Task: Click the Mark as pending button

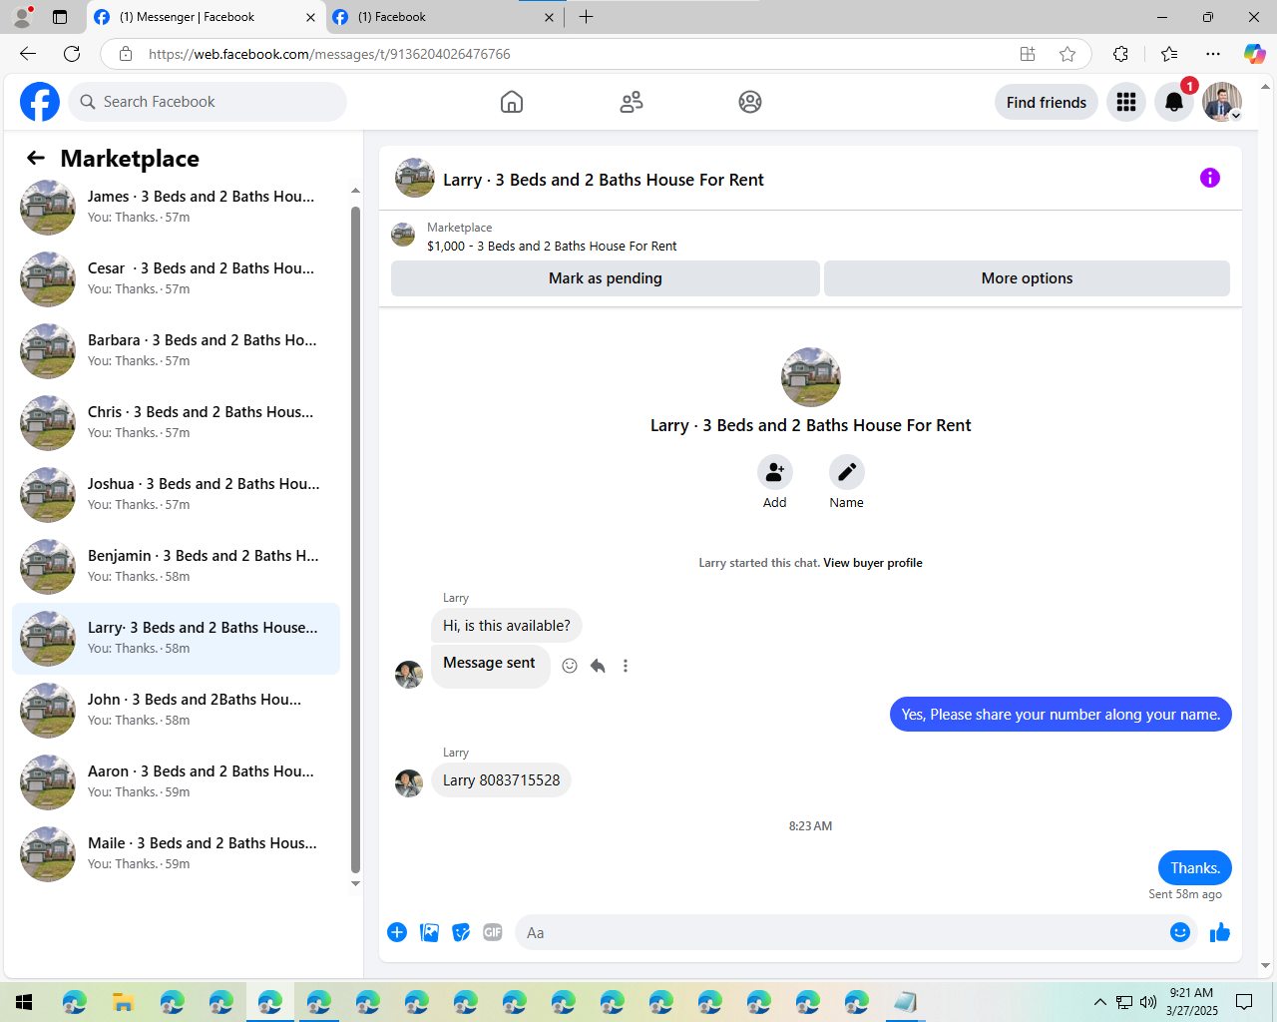Action: click(606, 278)
